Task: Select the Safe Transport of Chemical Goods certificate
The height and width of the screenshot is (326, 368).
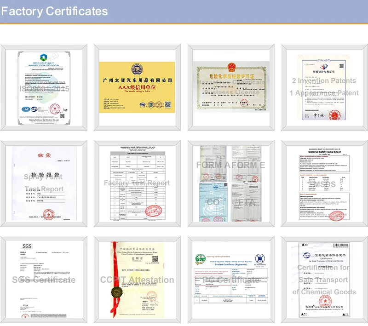Action: pos(324,280)
